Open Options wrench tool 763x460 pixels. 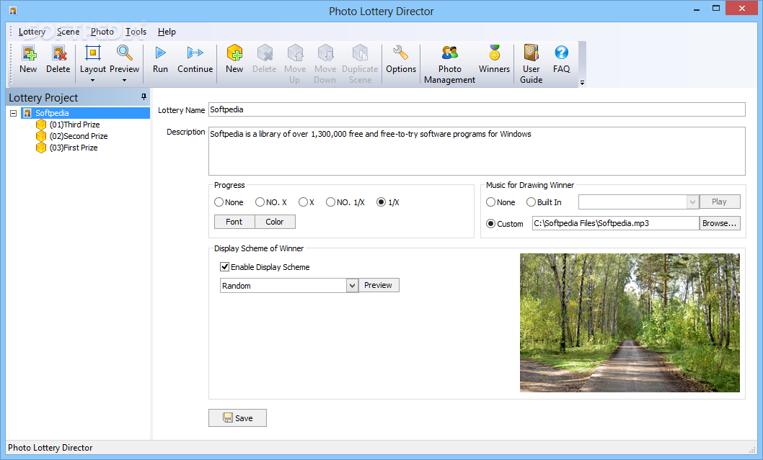(x=401, y=53)
